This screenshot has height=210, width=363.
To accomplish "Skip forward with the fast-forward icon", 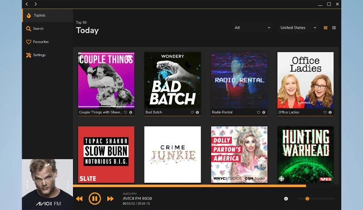I will 110,199.
